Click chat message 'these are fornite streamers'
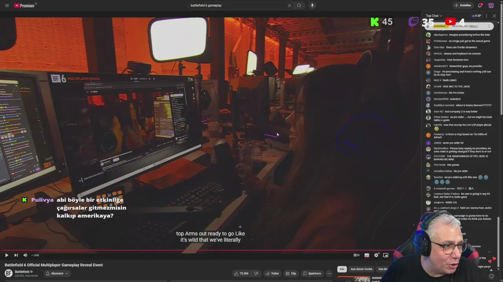Image resolution: width=503 pixels, height=282 pixels. [x=461, y=47]
